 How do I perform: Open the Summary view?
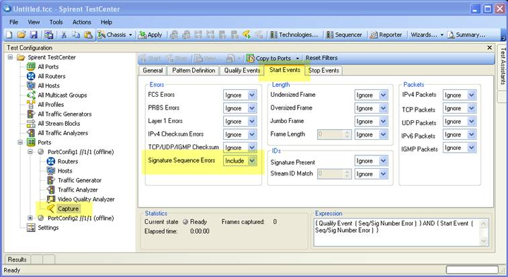(466, 35)
